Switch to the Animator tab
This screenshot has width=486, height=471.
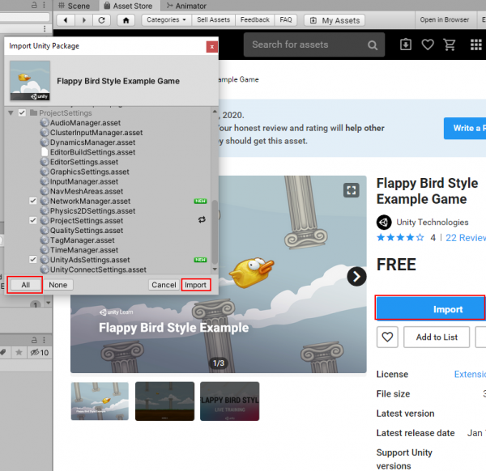pyautogui.click(x=186, y=6)
